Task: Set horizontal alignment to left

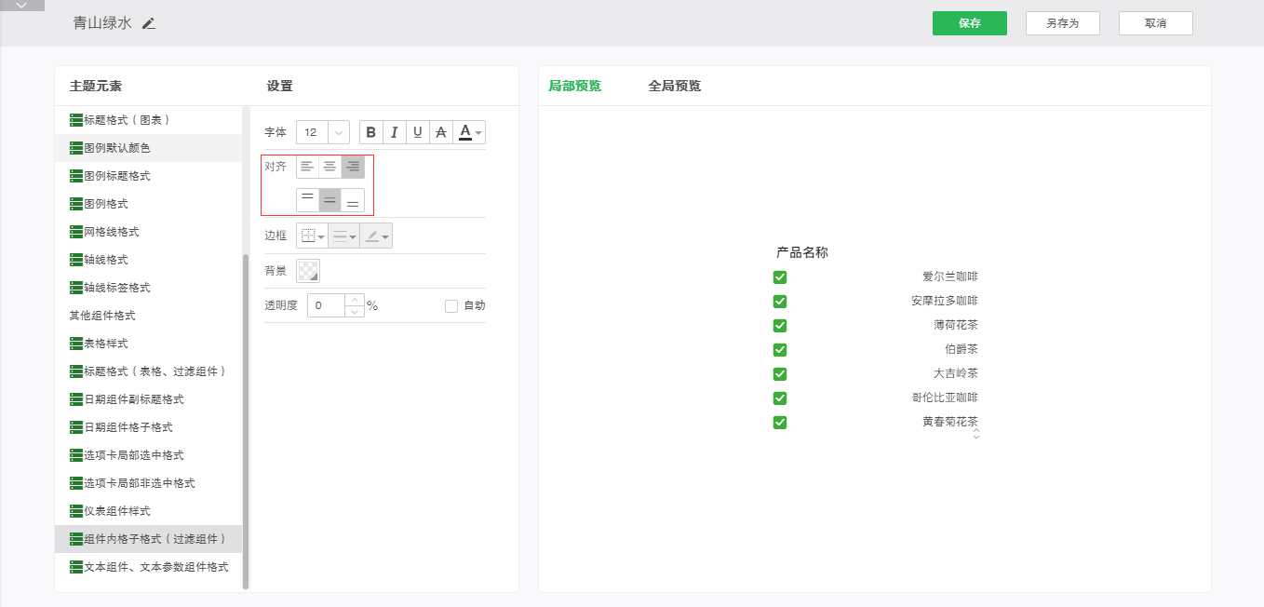Action: tap(307, 167)
